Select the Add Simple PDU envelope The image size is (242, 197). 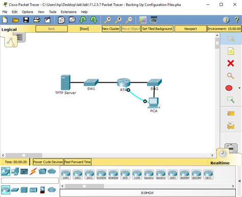click(x=231, y=113)
